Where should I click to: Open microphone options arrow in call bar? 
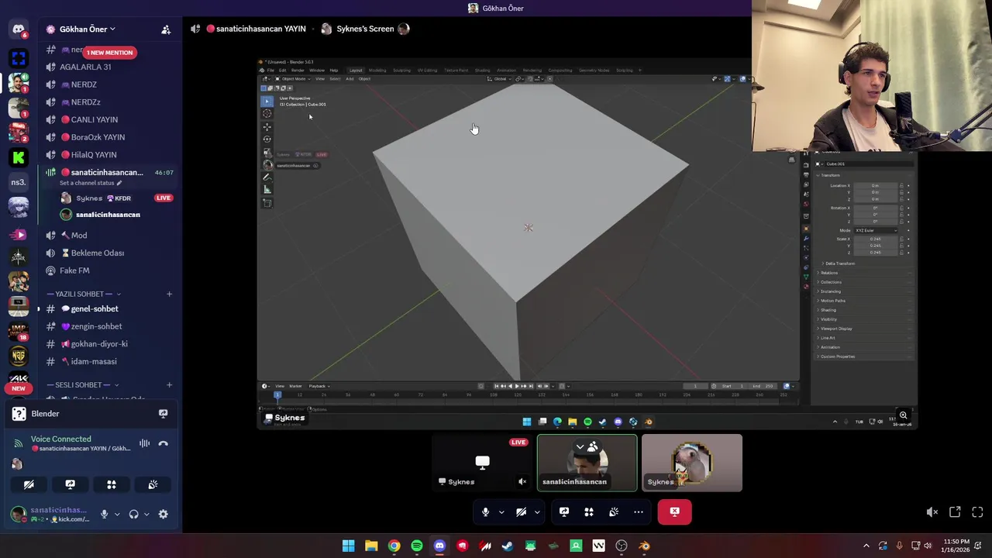click(501, 511)
